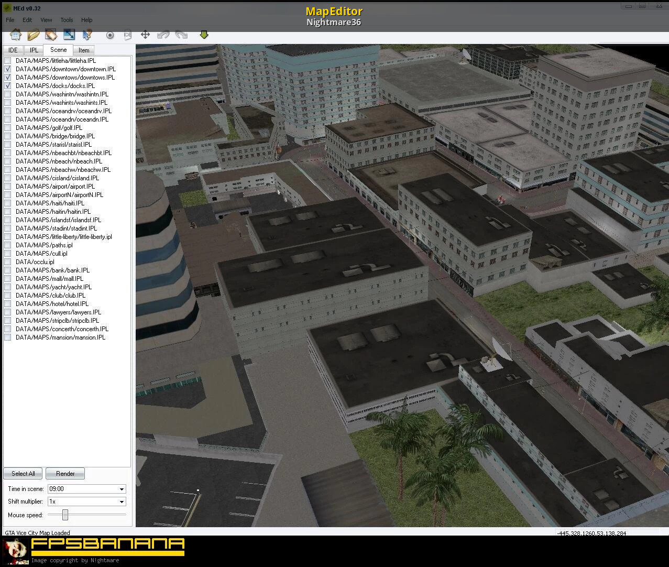
Task: Open the File menu
Action: click(x=10, y=20)
